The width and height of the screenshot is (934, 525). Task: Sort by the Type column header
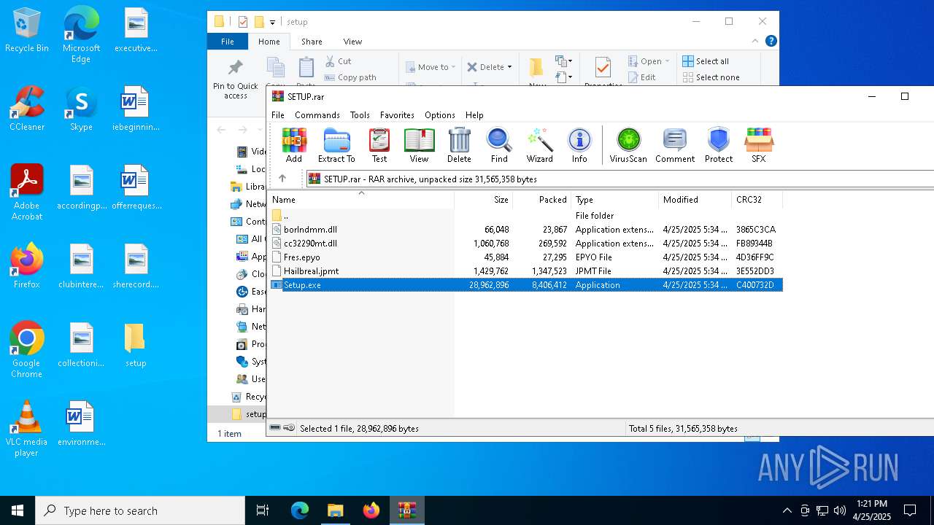pyautogui.click(x=614, y=200)
